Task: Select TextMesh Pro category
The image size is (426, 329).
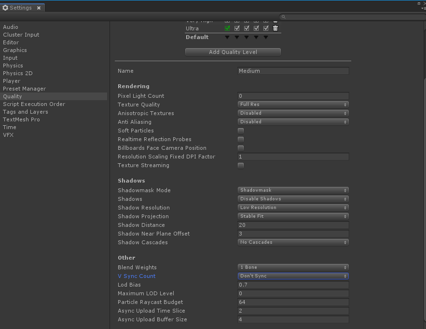Action: pos(21,119)
